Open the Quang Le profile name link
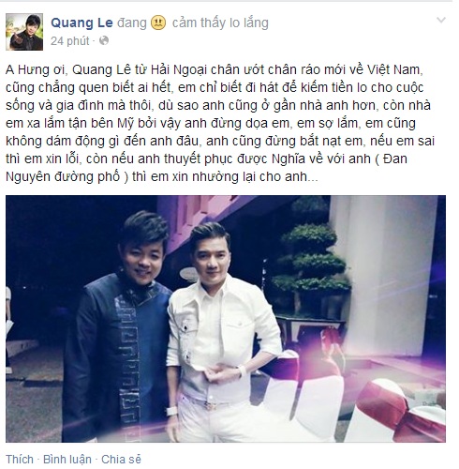 (81, 23)
